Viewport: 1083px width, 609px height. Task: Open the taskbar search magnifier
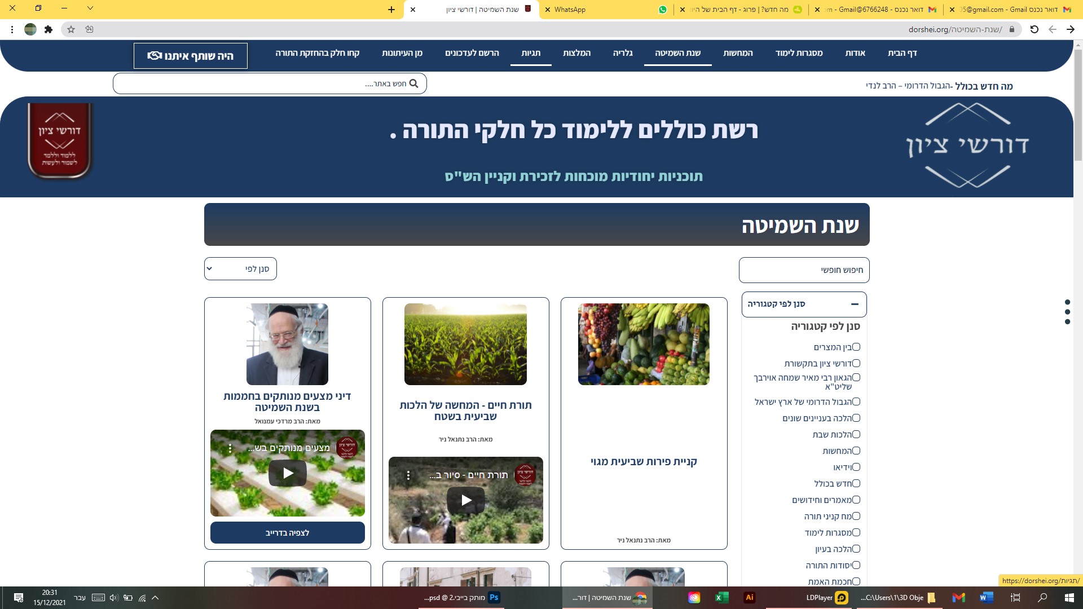pyautogui.click(x=1042, y=598)
